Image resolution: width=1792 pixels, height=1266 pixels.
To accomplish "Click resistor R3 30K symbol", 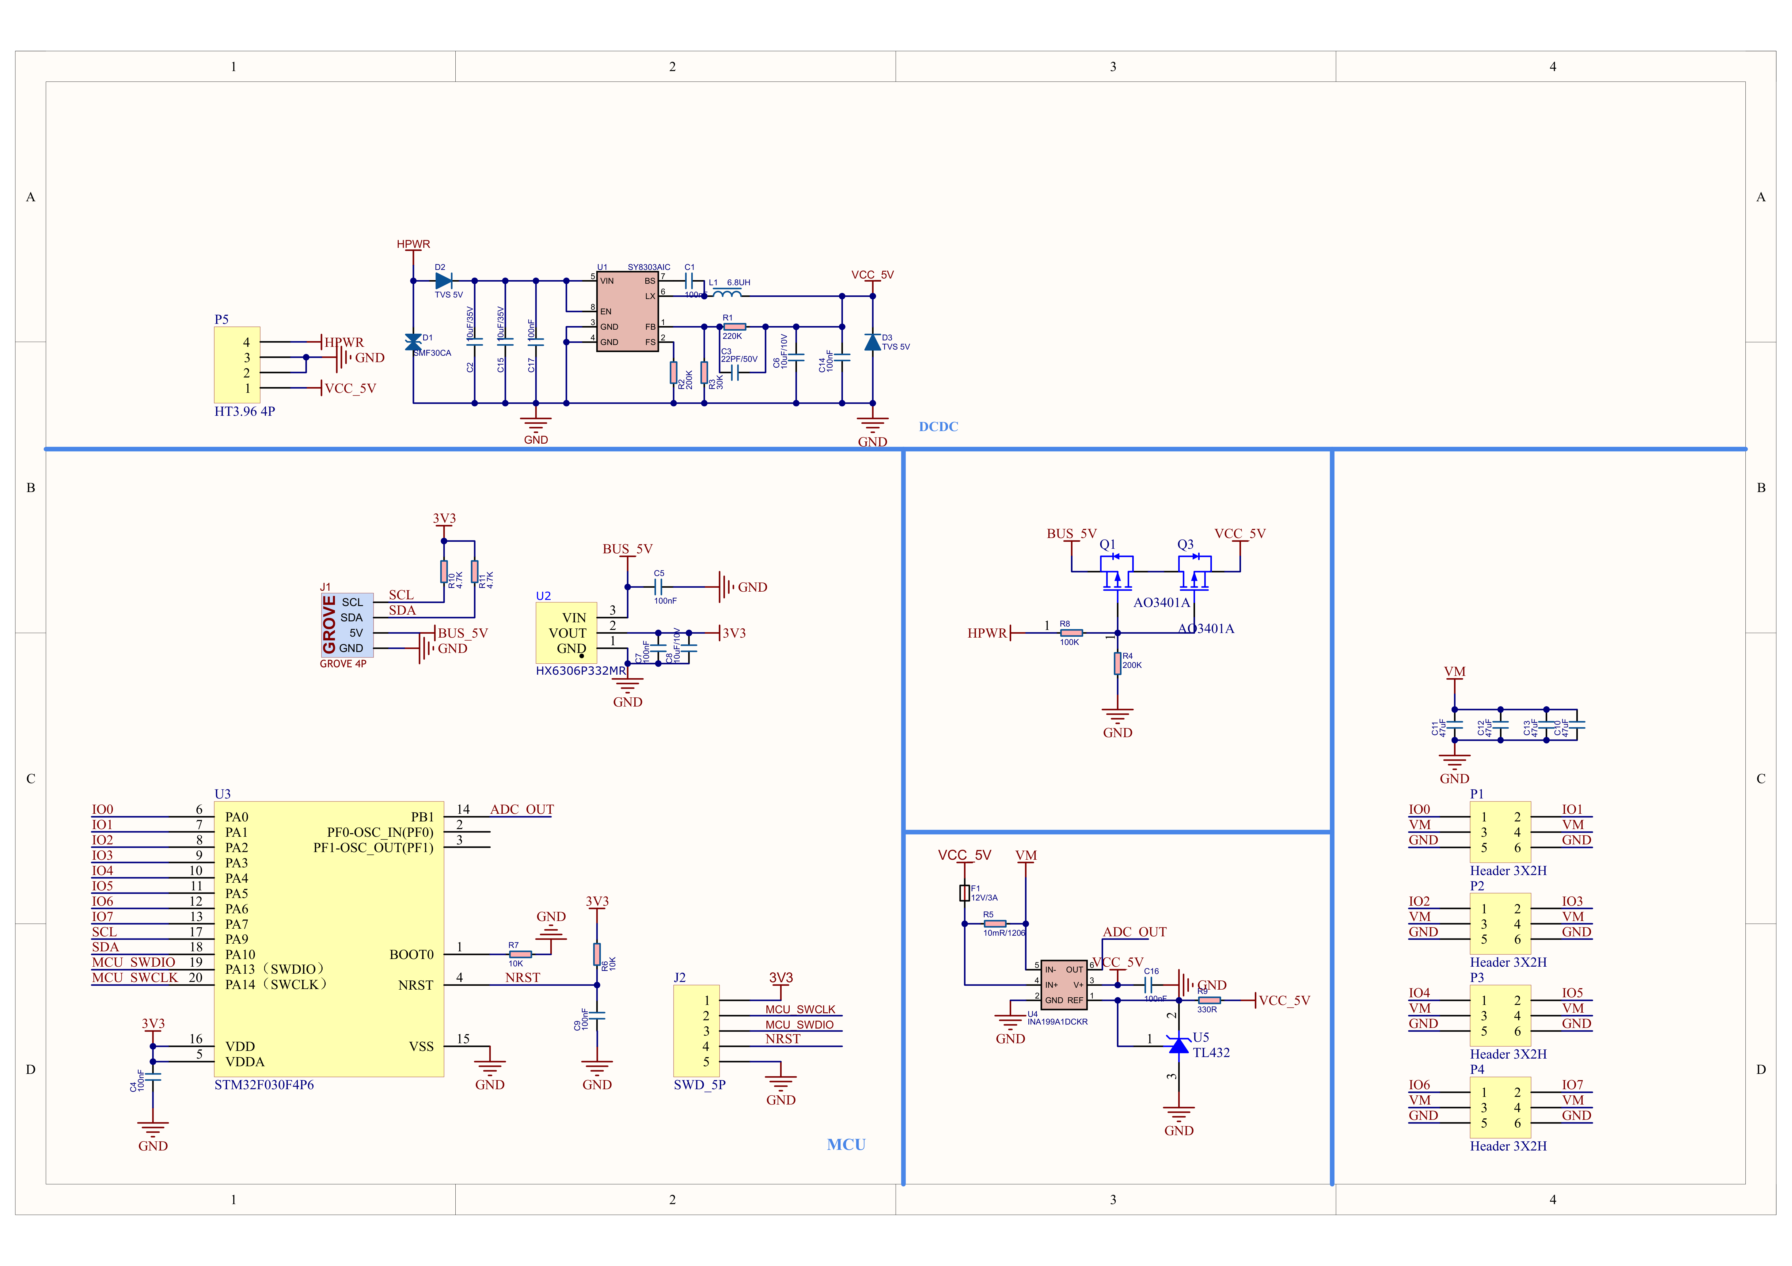I will pyautogui.click(x=704, y=372).
